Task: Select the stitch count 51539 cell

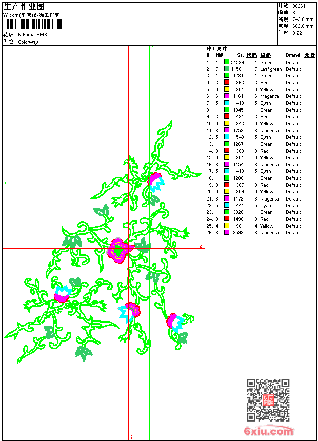Action: (237, 62)
